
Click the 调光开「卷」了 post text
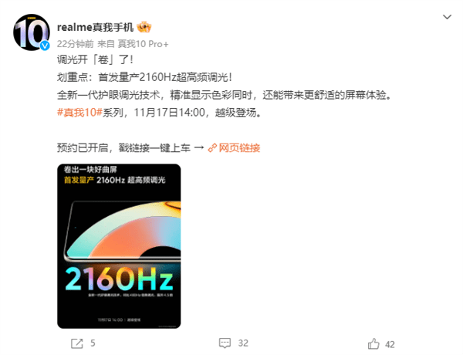pos(95,60)
